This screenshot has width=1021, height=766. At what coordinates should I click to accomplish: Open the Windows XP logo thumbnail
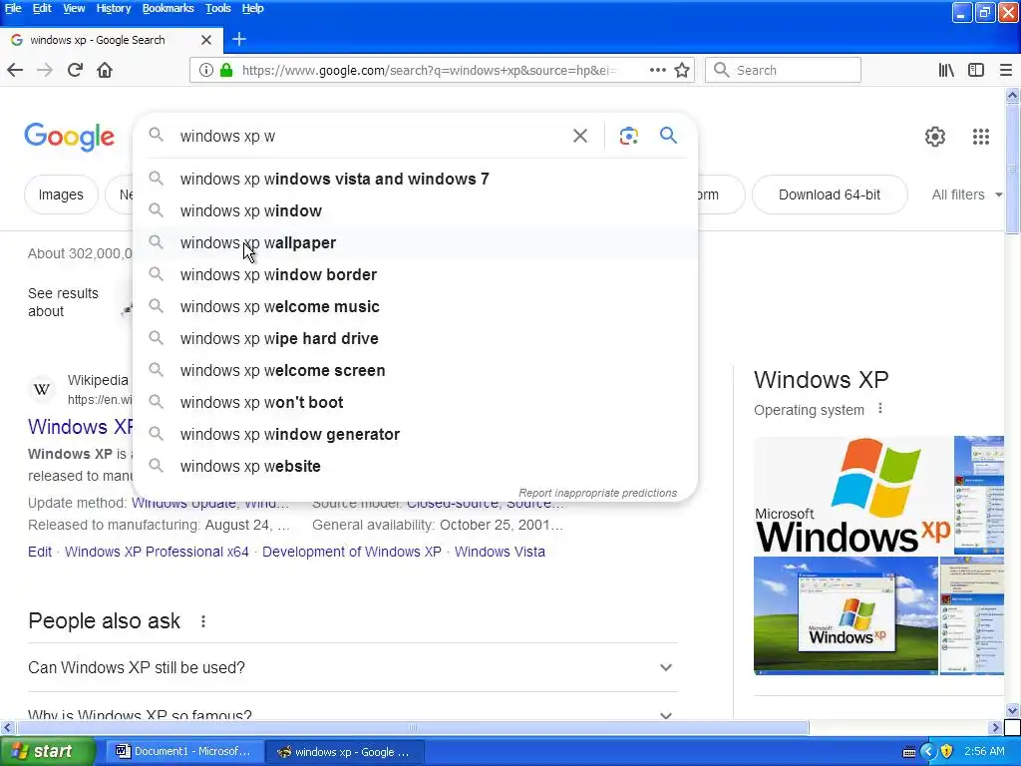point(852,496)
